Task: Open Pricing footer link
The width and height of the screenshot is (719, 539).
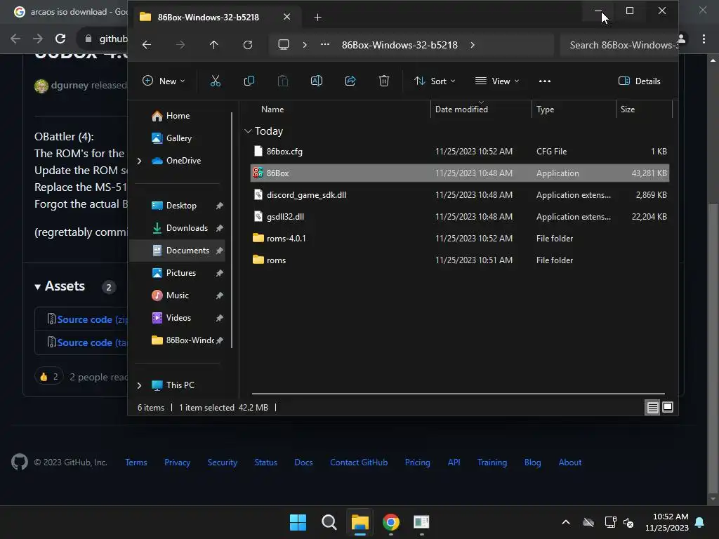Action: 417,463
